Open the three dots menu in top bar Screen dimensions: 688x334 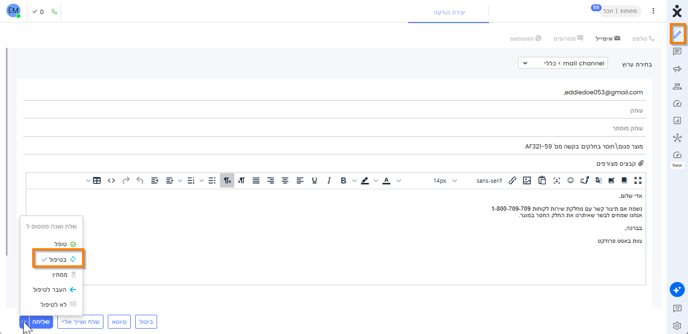click(x=653, y=11)
